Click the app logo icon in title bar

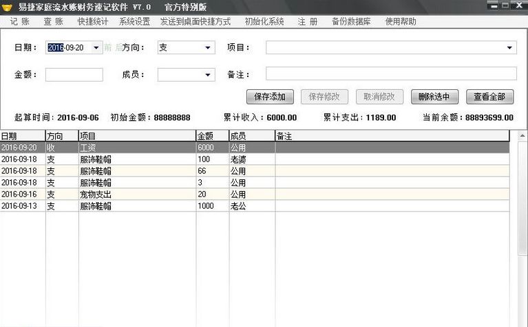(6, 7)
